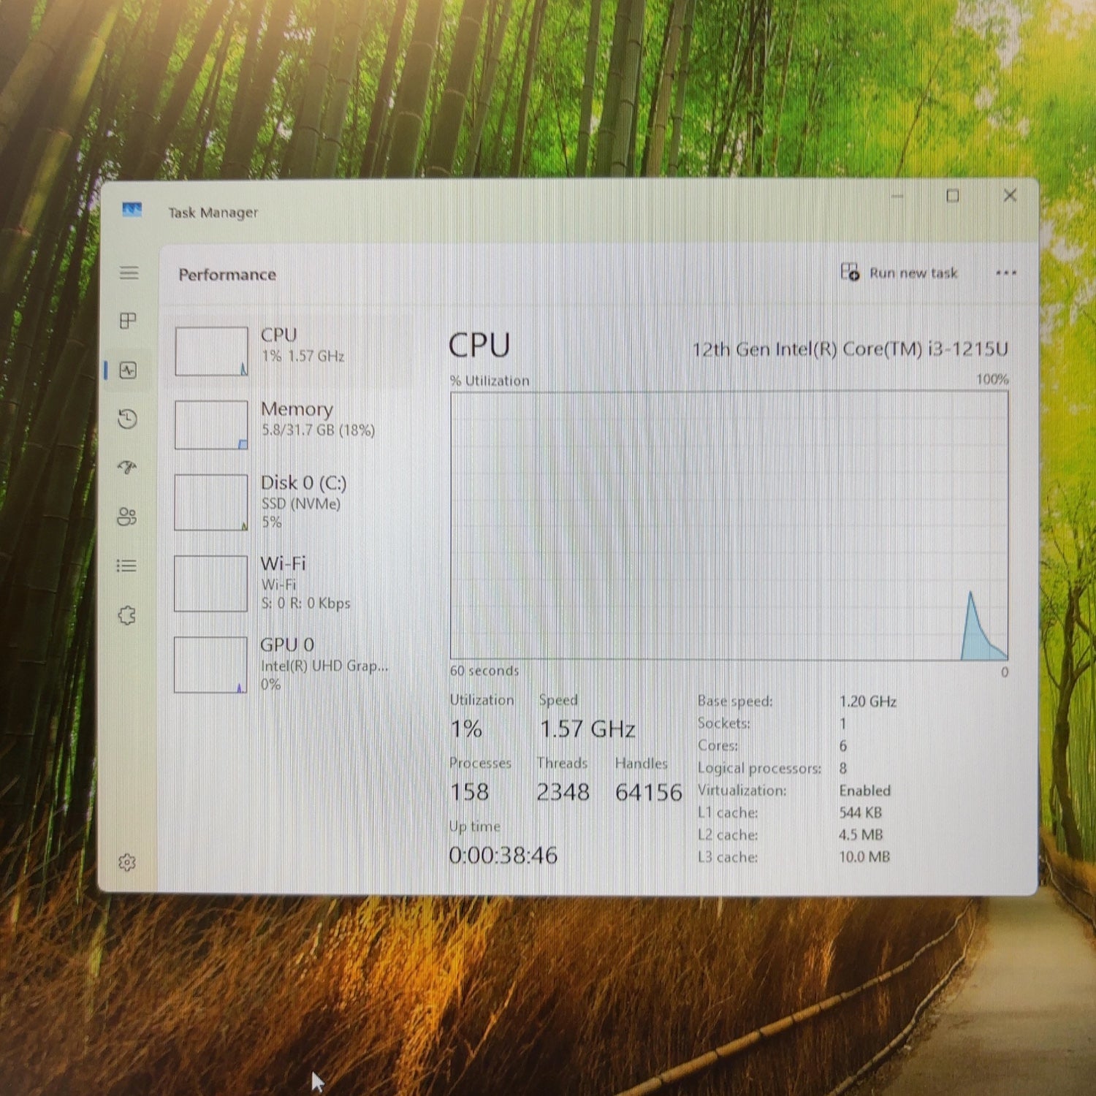The image size is (1096, 1096).
Task: Open the Services page icon
Action: tap(127, 615)
